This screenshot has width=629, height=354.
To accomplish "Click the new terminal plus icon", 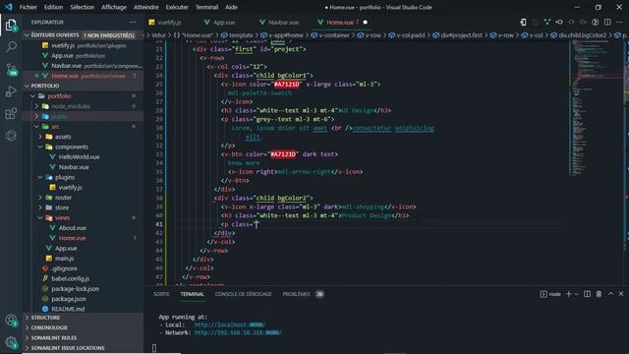I will (x=568, y=294).
